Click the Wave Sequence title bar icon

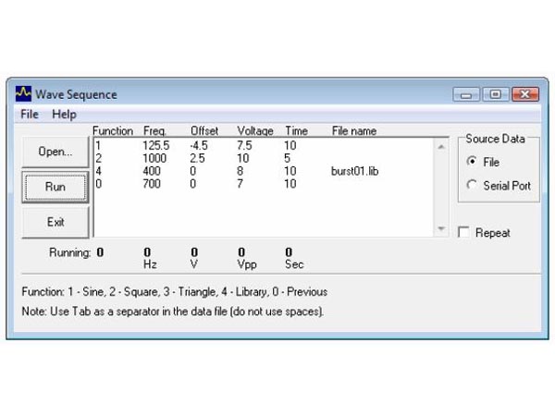(x=24, y=93)
